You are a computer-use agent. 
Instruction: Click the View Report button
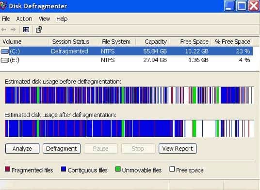click(178, 149)
